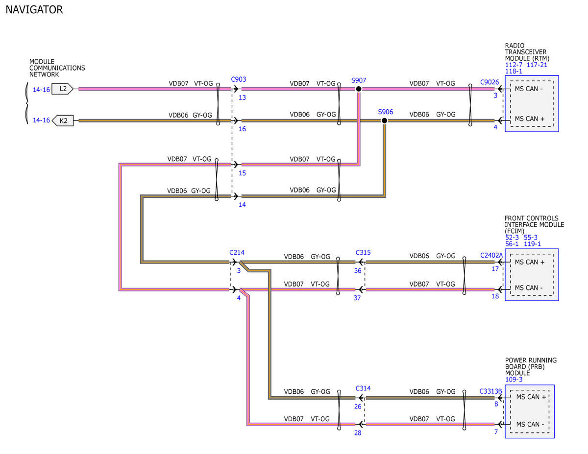Click the Module Communications Network label
This screenshot has width=588, height=454.
coord(57,68)
